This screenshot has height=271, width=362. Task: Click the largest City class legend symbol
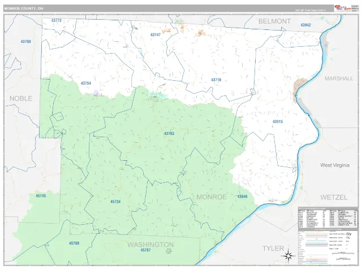(349, 234)
